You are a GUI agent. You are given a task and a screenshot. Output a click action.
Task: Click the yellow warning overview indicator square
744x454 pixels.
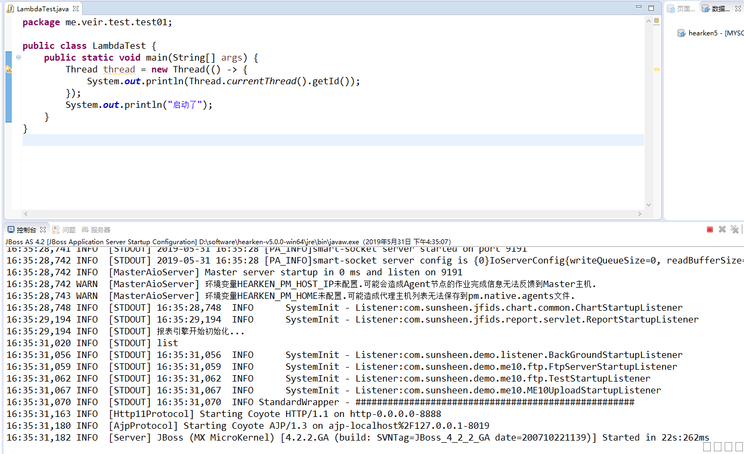pyautogui.click(x=656, y=21)
